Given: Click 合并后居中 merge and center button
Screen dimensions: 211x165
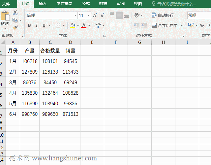Looking at the screenshot, I should click(x=165, y=25).
